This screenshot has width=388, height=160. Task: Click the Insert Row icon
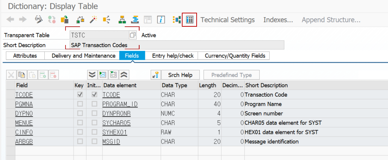43,75
